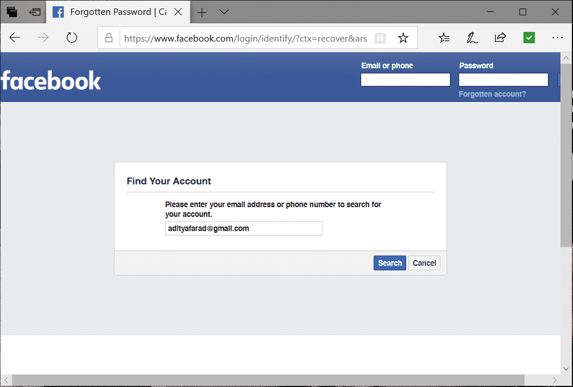This screenshot has height=387, width=573.
Task: Click the Search button
Action: pyautogui.click(x=390, y=263)
